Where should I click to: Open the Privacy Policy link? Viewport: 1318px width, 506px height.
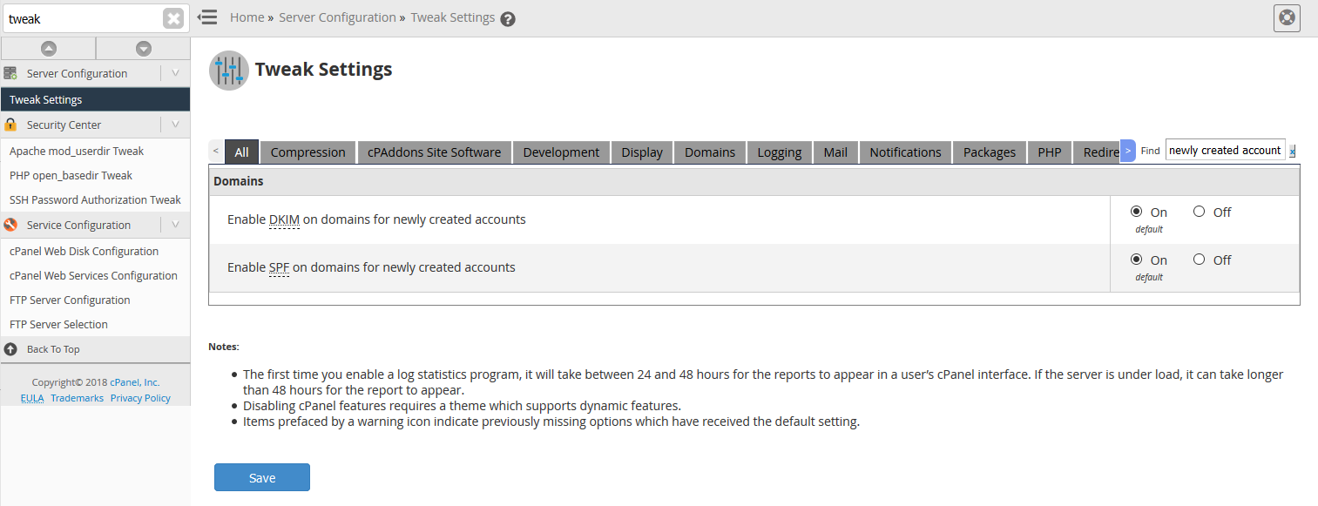coord(140,398)
